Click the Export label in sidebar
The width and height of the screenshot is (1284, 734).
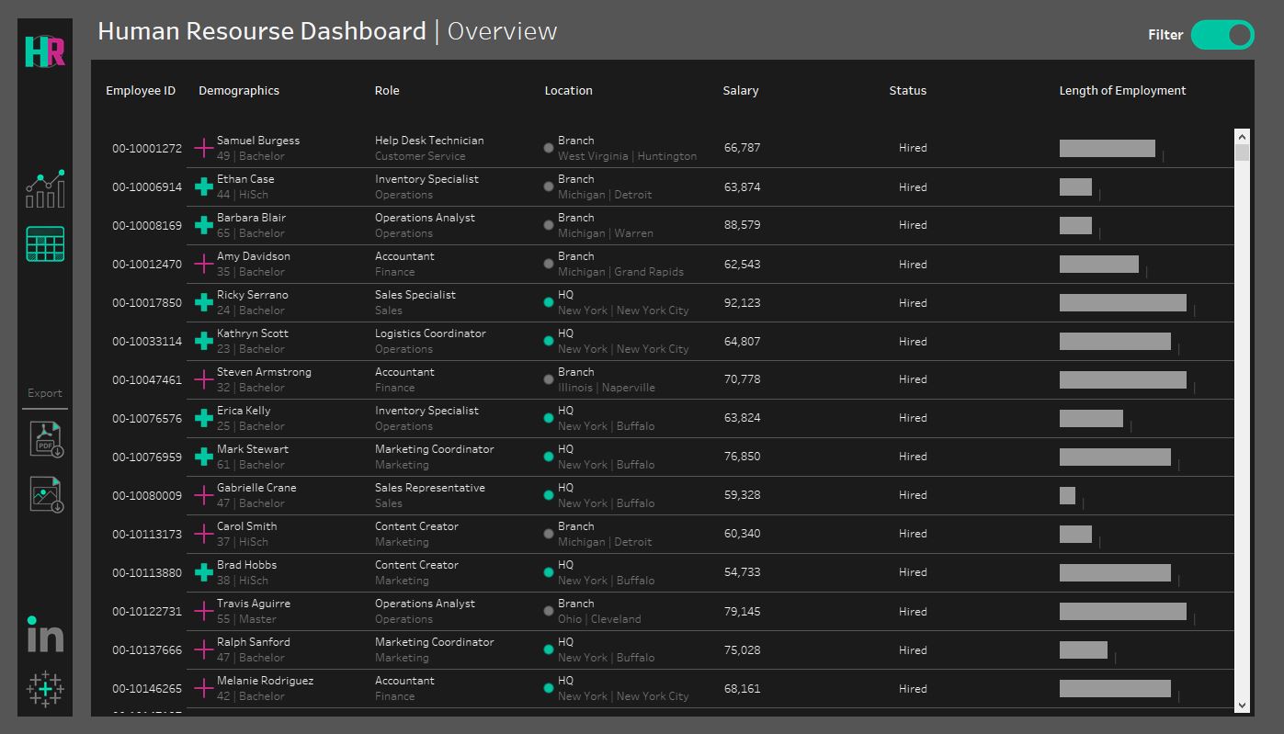click(45, 393)
